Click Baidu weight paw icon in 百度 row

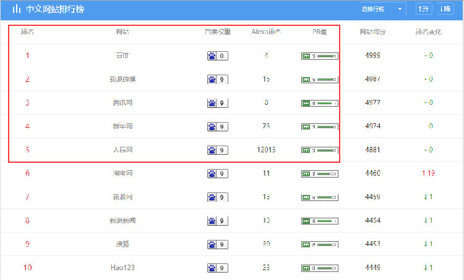tap(212, 56)
